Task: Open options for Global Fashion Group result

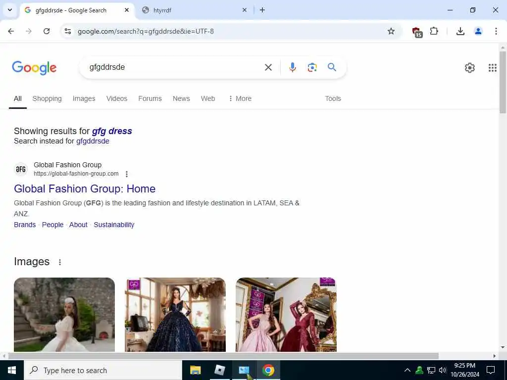Action: [x=127, y=174]
